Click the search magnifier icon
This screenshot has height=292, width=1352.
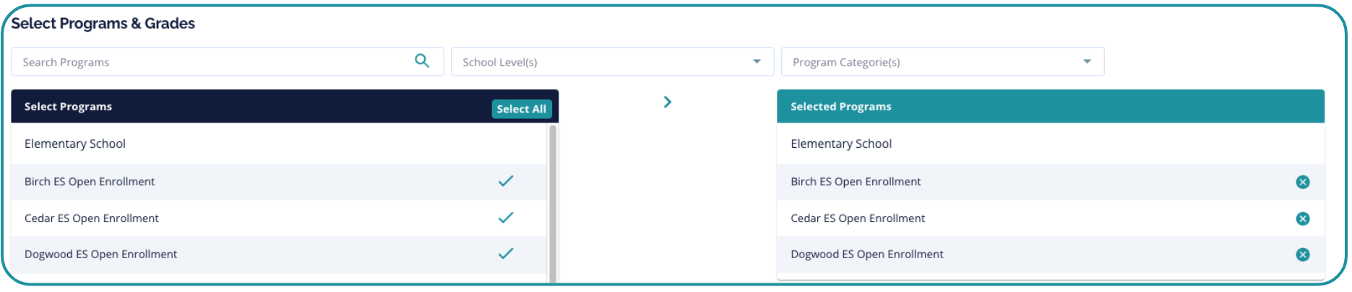(422, 61)
